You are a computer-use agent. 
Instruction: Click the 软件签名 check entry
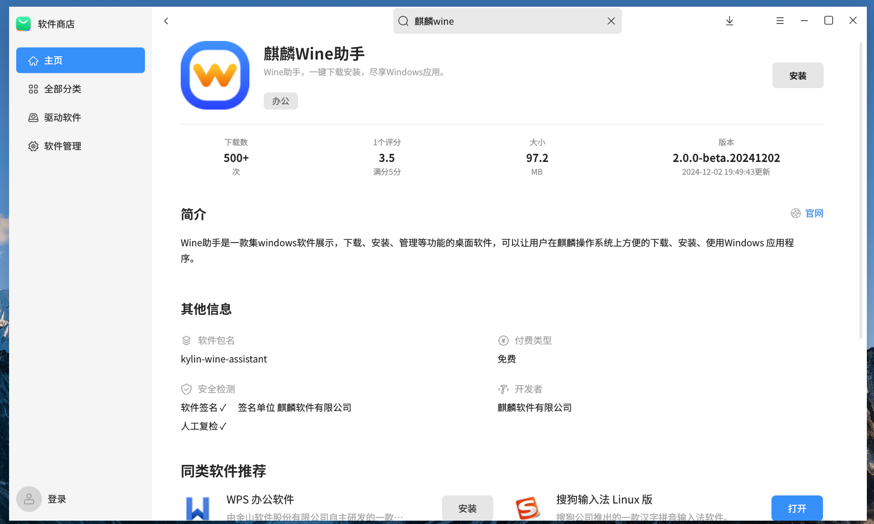click(x=204, y=408)
